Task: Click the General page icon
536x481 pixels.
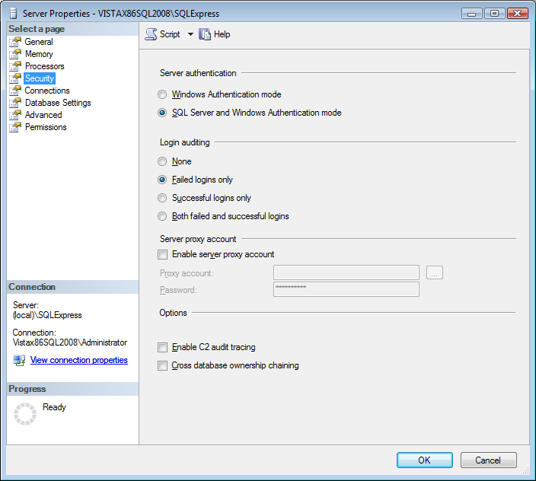Action: pyautogui.click(x=15, y=42)
